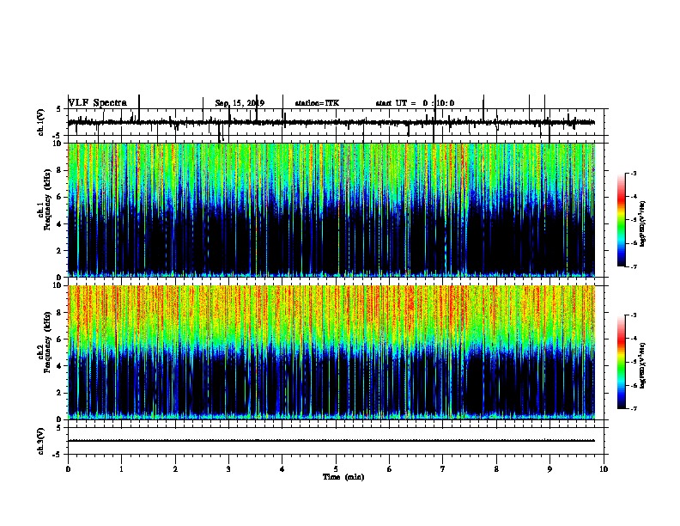680x526 pixels.
Task: Click the '-3' label on ch.1 colorbar
Action: coord(633,173)
